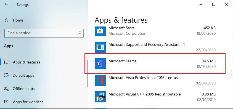The image size is (233, 109).
Task: Click the 0.98 MB size value
Action: coord(208,94)
